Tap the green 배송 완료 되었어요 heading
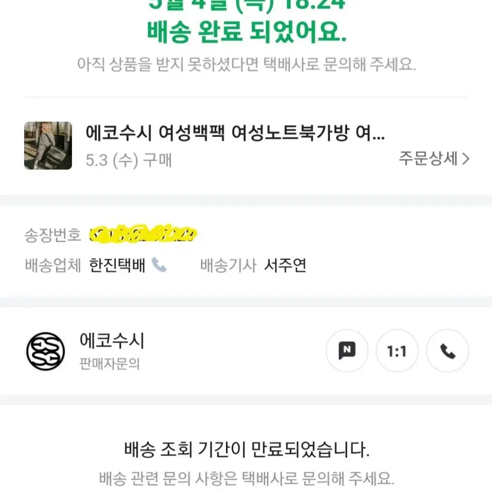The height and width of the screenshot is (492, 492). (247, 32)
